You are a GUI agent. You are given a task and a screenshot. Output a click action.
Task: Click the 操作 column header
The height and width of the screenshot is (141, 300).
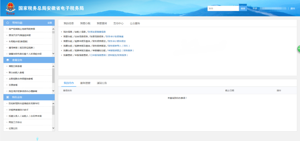[x=279, y=91]
